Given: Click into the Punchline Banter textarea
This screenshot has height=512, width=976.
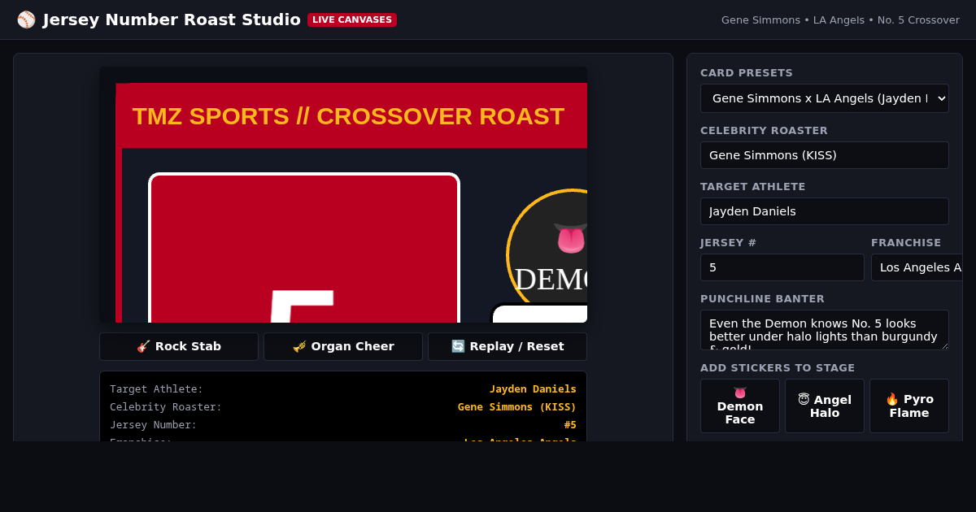Looking at the screenshot, I should [825, 330].
